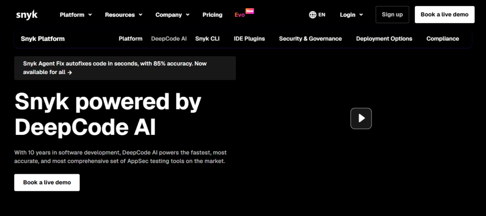Viewport: 486px width, 216px height.
Task: Open the Snyk Agent Fix announcement banner
Action: (125, 68)
